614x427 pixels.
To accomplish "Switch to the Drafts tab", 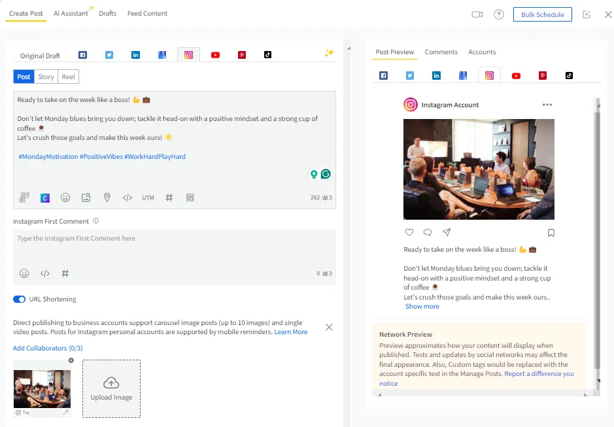I will click(x=108, y=13).
